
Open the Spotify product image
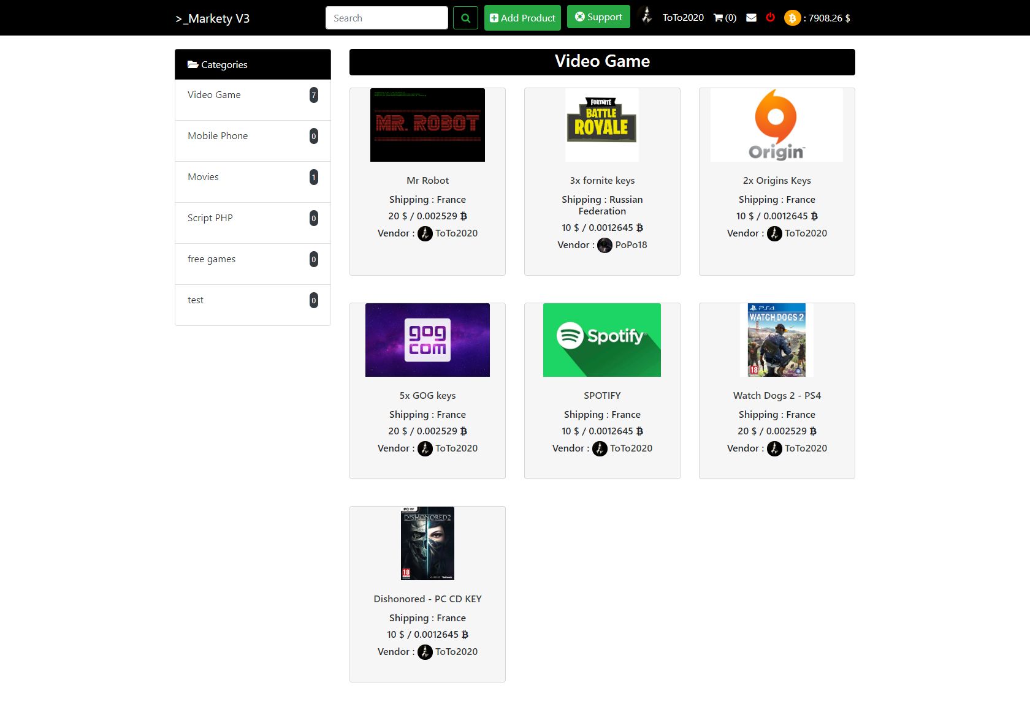click(602, 340)
